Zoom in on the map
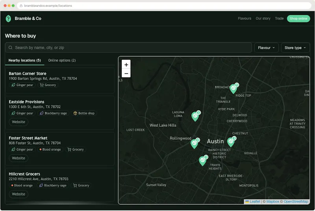The height and width of the screenshot is (211, 315). pos(126,65)
